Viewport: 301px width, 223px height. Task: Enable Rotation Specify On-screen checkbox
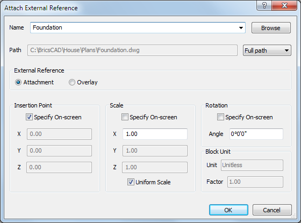[x=220, y=117]
